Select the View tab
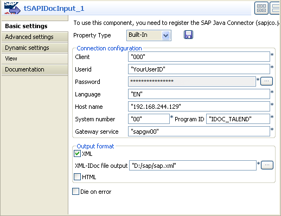Viewport: 281px width, 216px height. click(35, 58)
